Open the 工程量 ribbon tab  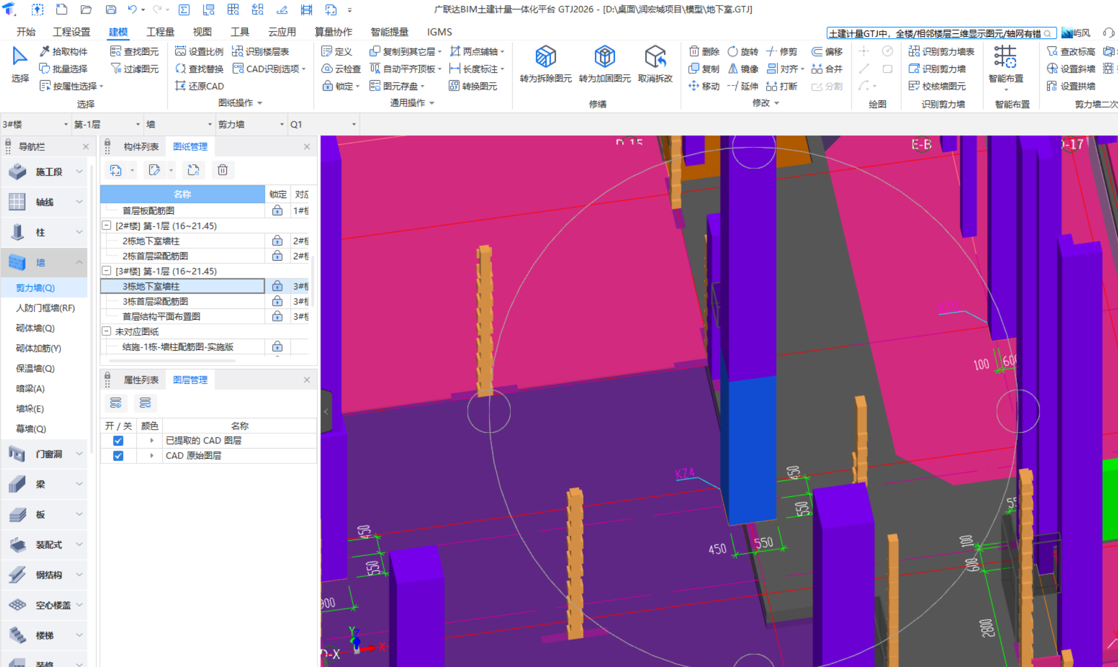coord(160,32)
